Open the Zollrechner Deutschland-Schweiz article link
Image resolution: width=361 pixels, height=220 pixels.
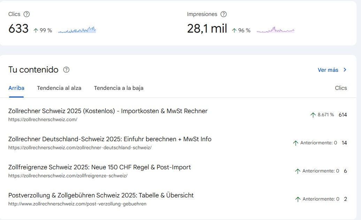pos(109,139)
